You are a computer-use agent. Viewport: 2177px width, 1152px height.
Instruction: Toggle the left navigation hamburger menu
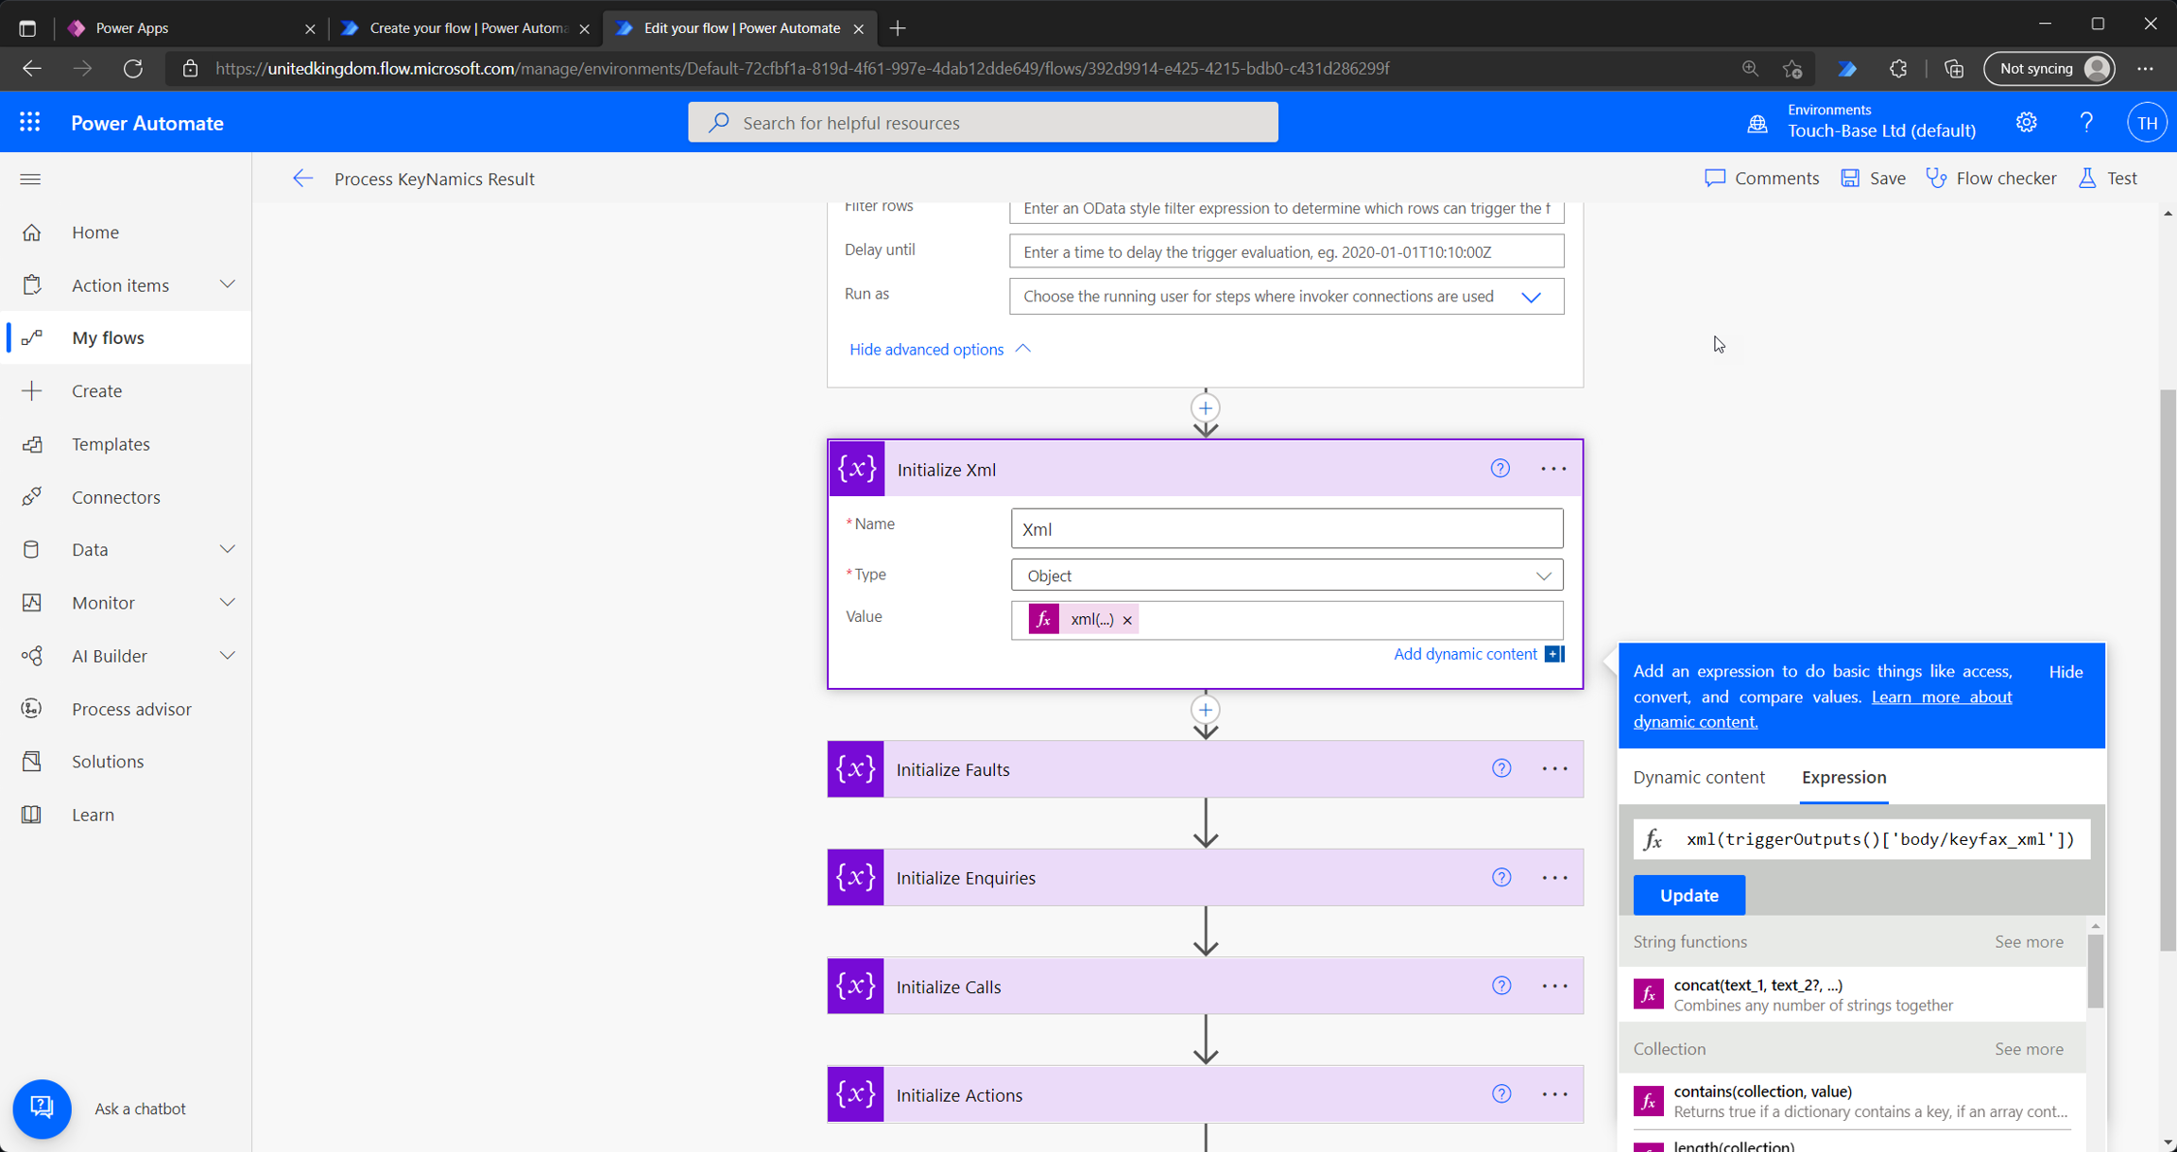point(30,179)
